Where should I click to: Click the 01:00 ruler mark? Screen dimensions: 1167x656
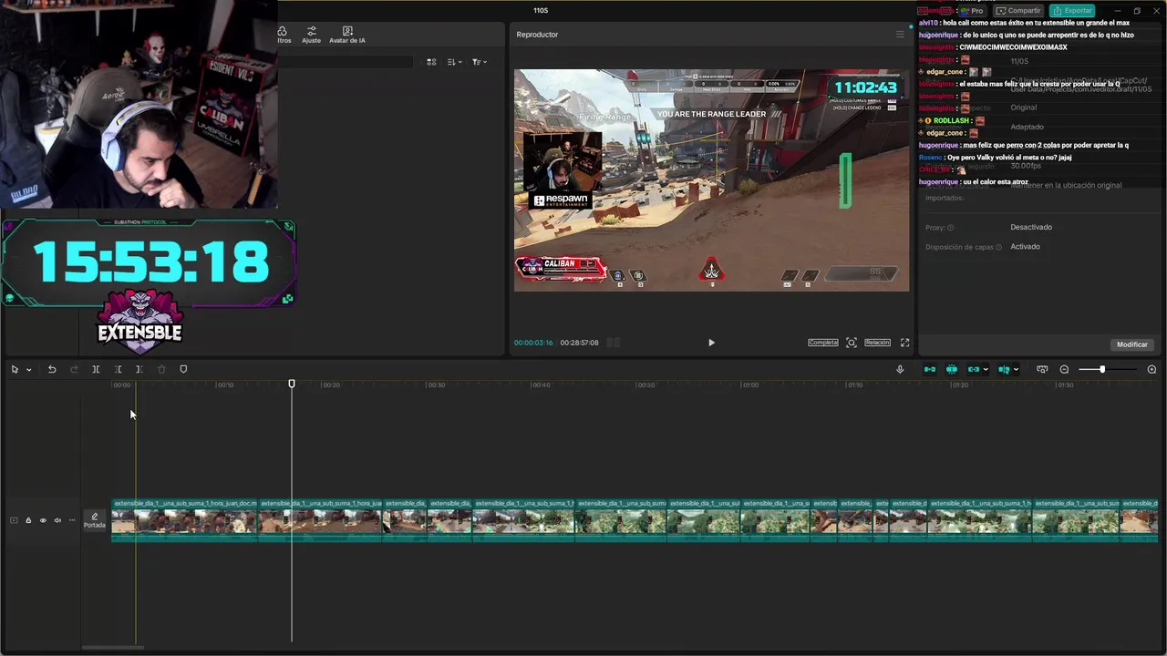(x=749, y=385)
